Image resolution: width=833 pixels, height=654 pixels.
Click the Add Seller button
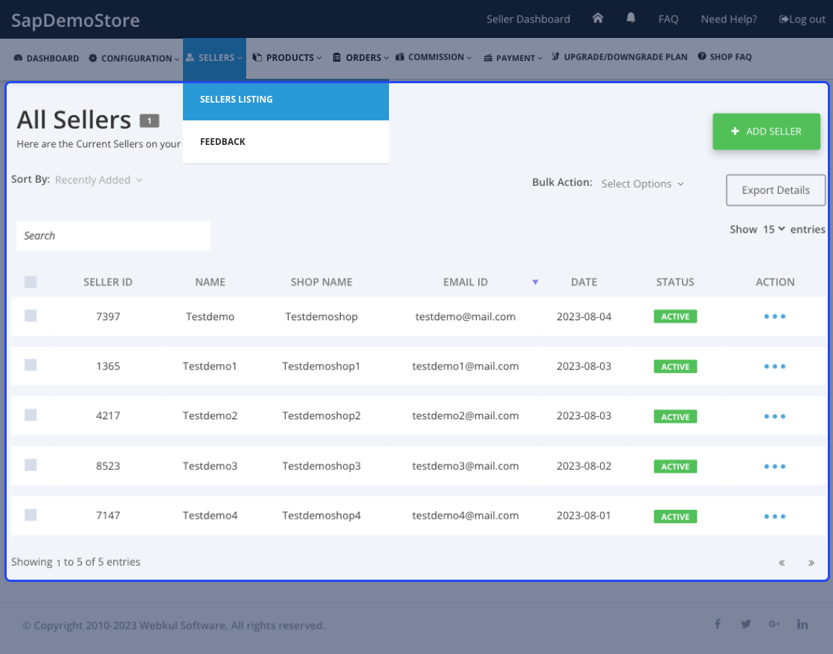pyautogui.click(x=766, y=132)
